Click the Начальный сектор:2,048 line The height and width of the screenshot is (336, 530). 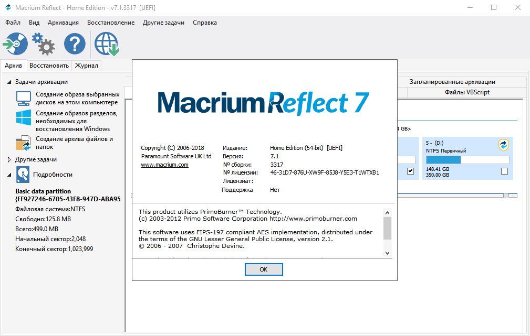tap(50, 239)
